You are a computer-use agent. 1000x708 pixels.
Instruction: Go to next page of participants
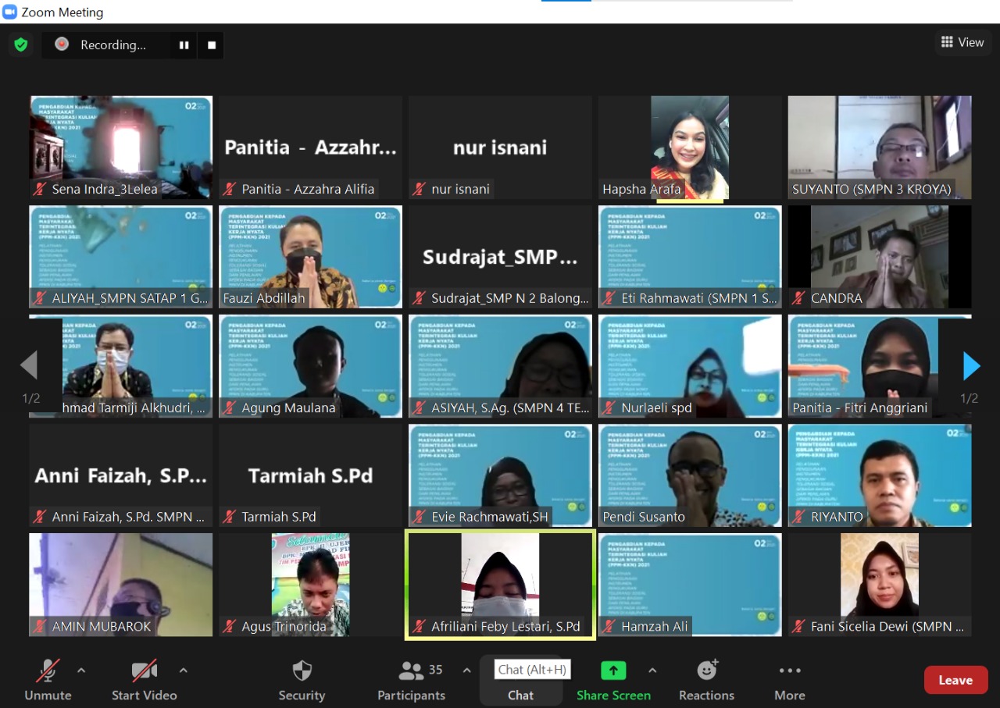point(971,365)
